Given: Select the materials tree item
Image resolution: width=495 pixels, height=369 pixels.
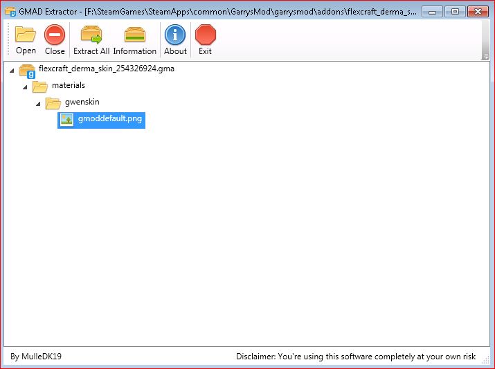Looking at the screenshot, I should (x=69, y=85).
